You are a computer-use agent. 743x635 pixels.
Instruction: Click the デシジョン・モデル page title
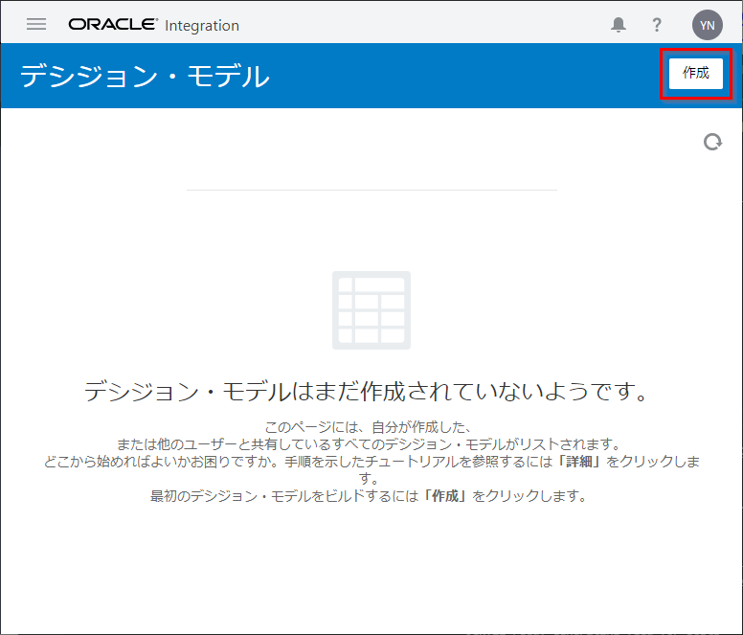point(145,76)
